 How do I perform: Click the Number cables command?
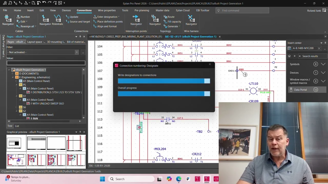[23, 17]
